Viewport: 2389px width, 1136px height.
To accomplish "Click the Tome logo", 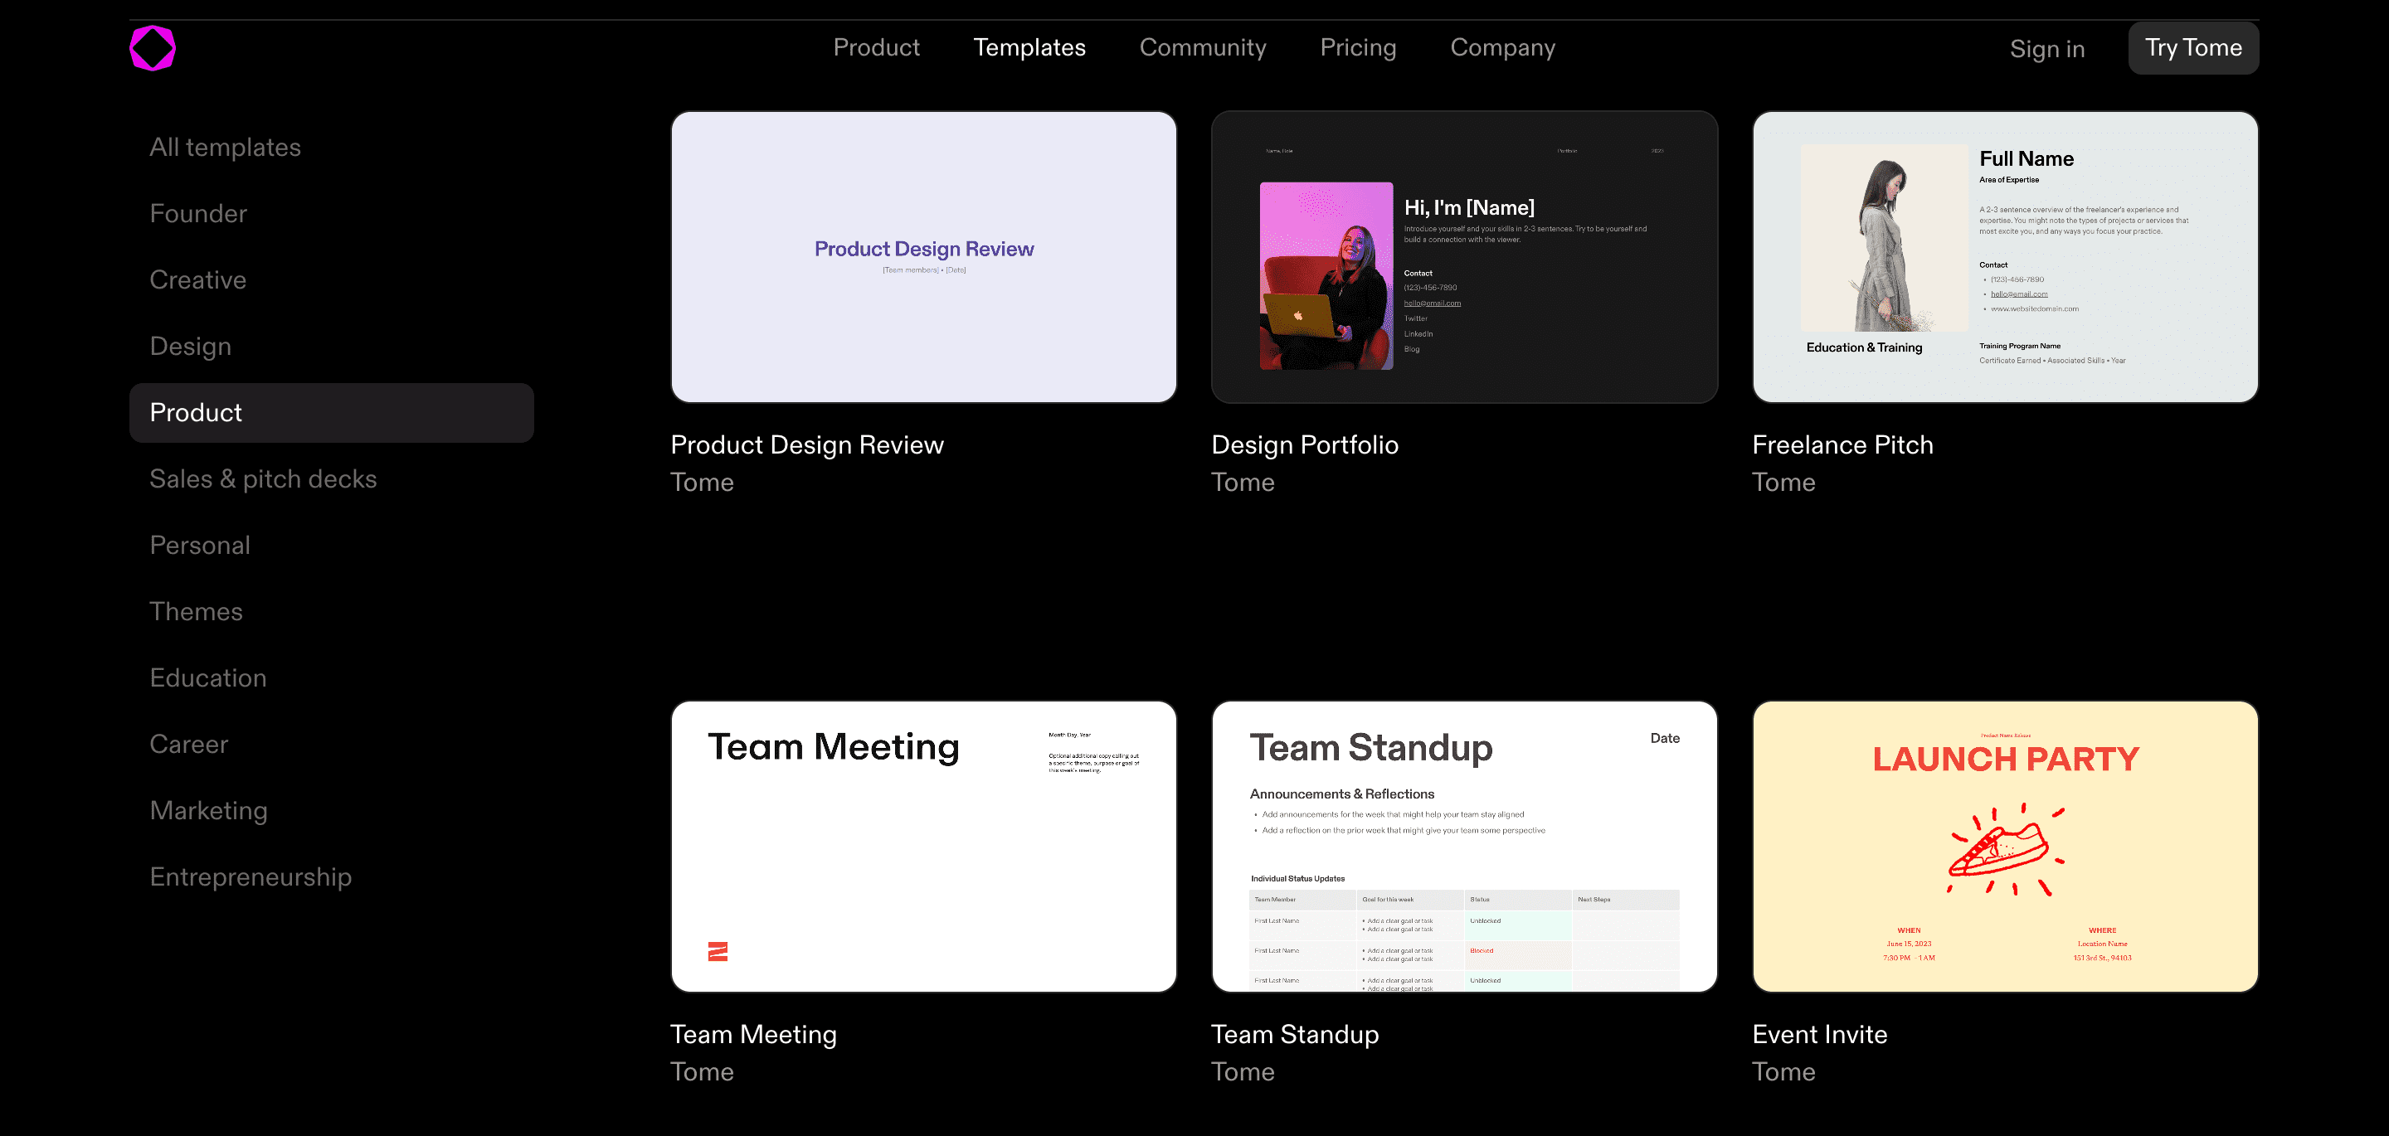I will [x=152, y=47].
